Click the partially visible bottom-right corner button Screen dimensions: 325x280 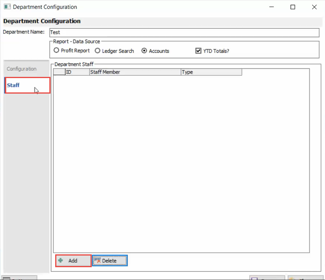point(305,278)
